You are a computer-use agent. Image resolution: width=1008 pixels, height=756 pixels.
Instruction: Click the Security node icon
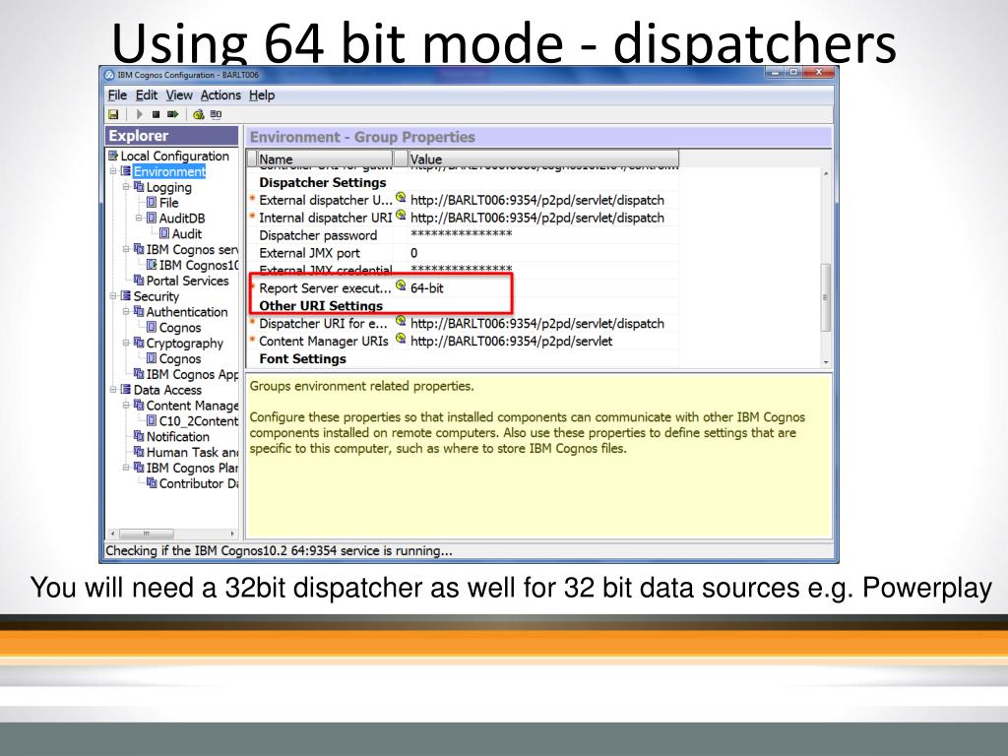(x=126, y=295)
